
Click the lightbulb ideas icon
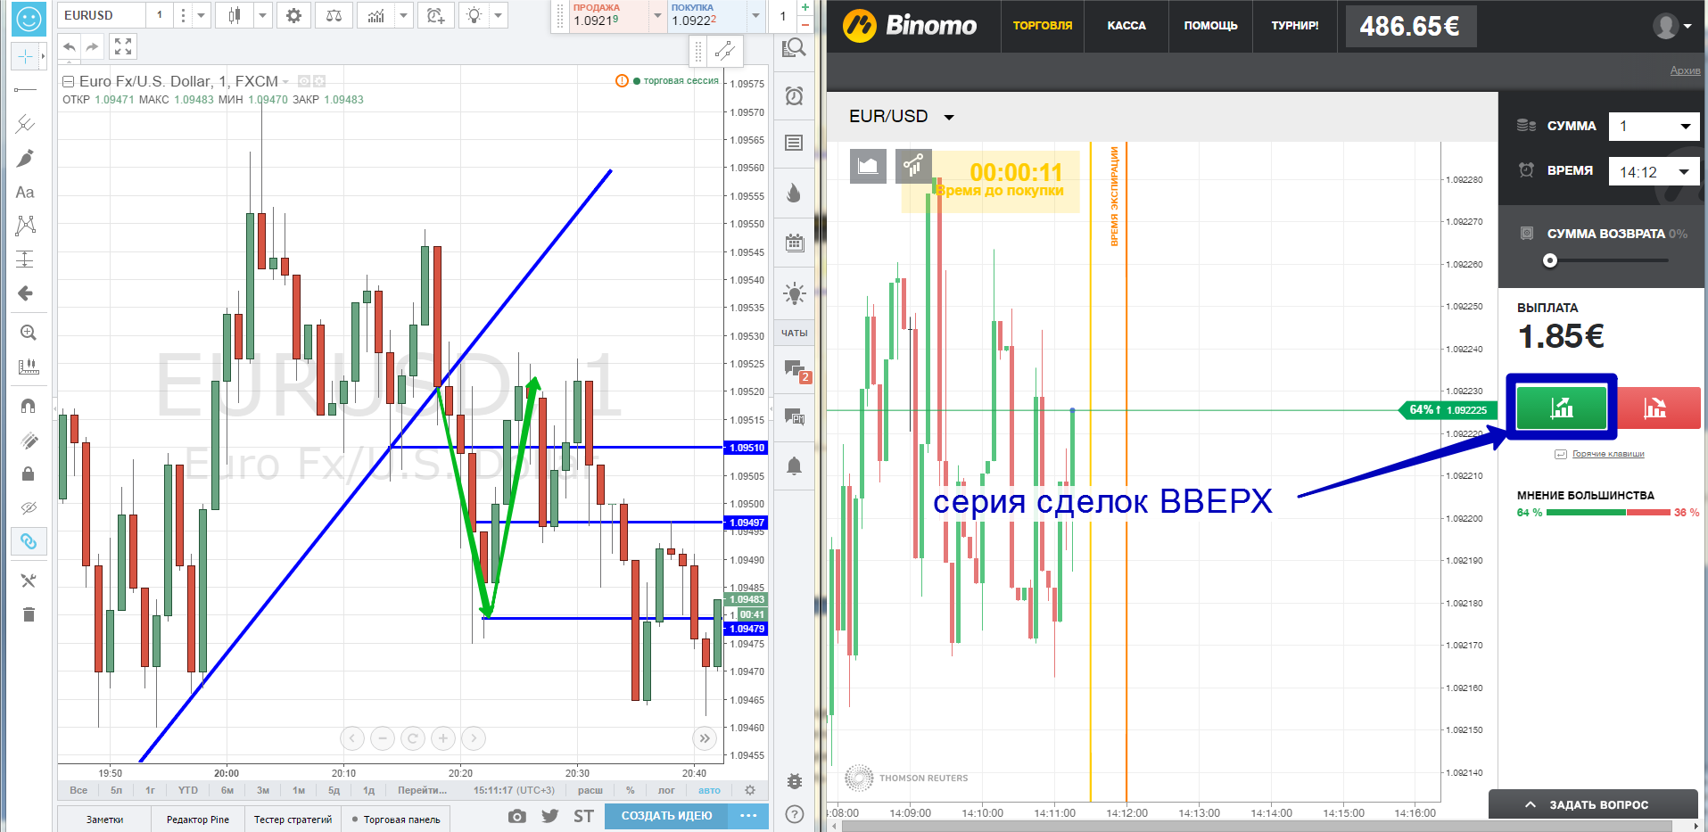[474, 15]
